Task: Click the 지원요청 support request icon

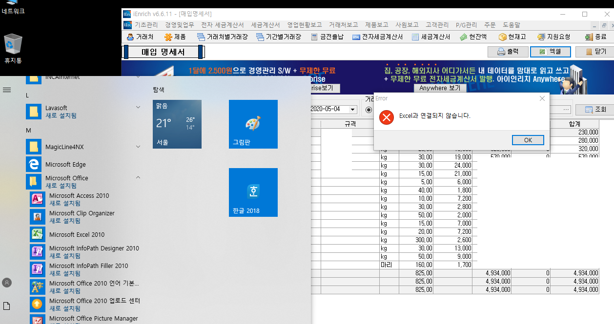Action: tap(553, 37)
